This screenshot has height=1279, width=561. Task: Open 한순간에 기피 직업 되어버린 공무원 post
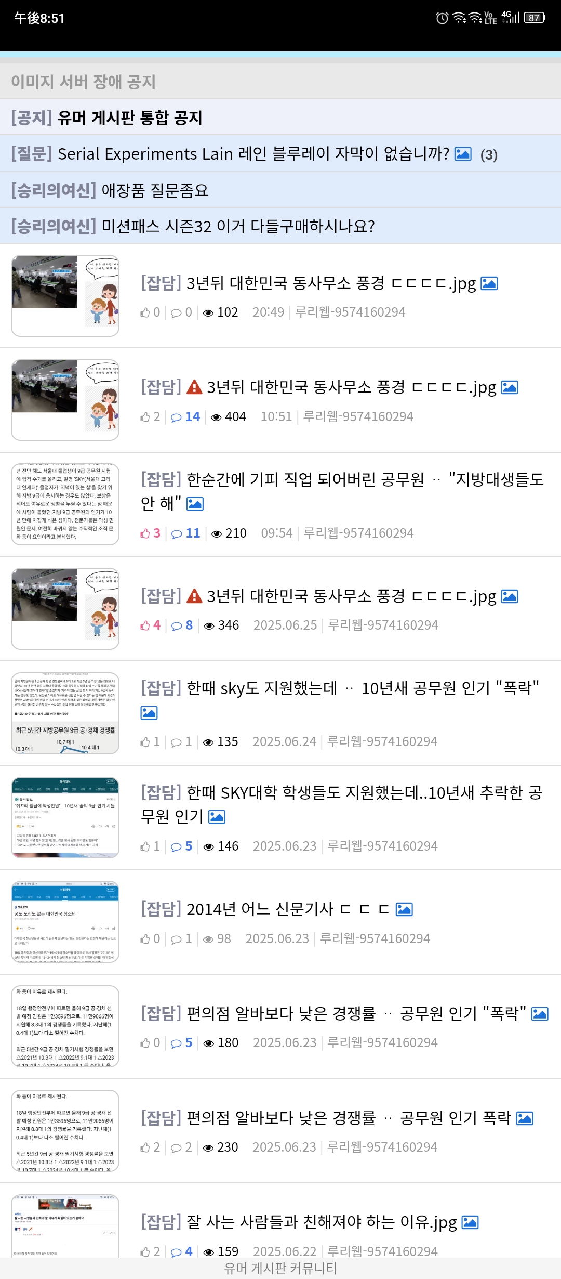(342, 491)
